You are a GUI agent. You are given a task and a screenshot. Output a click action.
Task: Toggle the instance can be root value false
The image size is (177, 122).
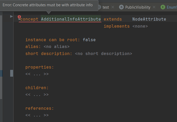point(89,40)
